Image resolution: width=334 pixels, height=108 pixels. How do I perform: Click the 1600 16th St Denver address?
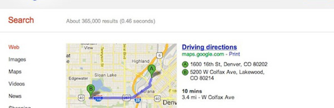tap(229, 65)
